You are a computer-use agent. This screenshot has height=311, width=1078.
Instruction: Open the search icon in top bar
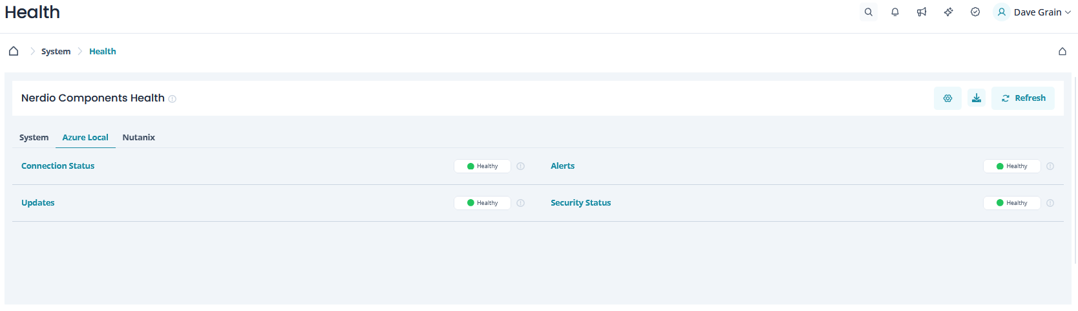tap(868, 12)
